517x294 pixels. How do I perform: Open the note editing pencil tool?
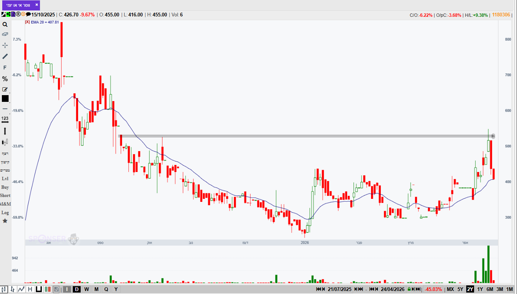[5, 89]
